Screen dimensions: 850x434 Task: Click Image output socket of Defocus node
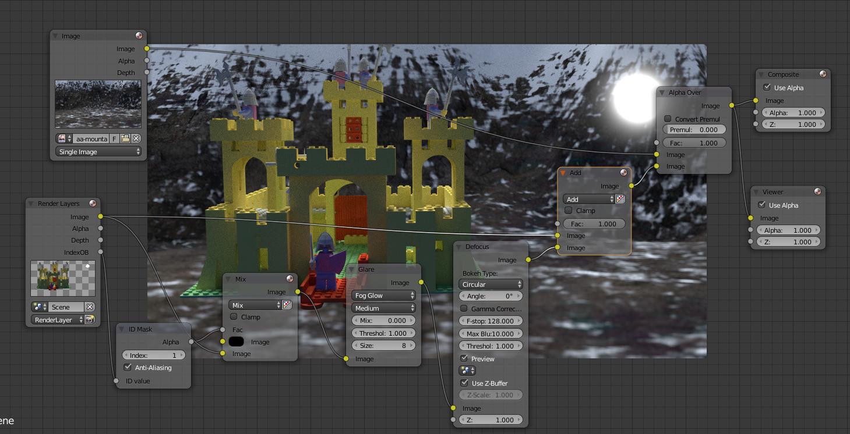528,259
